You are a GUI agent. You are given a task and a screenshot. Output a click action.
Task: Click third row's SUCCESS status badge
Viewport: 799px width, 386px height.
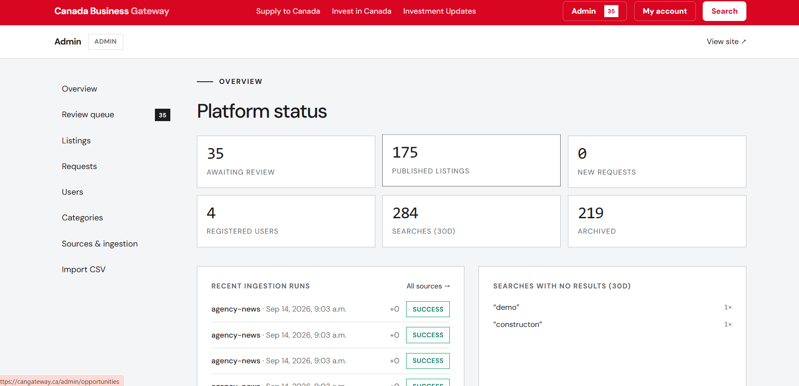tap(428, 361)
